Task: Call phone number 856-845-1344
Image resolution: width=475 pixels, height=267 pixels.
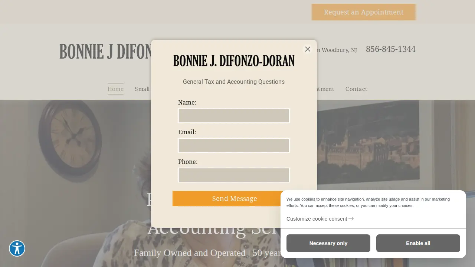Action: 391,49
